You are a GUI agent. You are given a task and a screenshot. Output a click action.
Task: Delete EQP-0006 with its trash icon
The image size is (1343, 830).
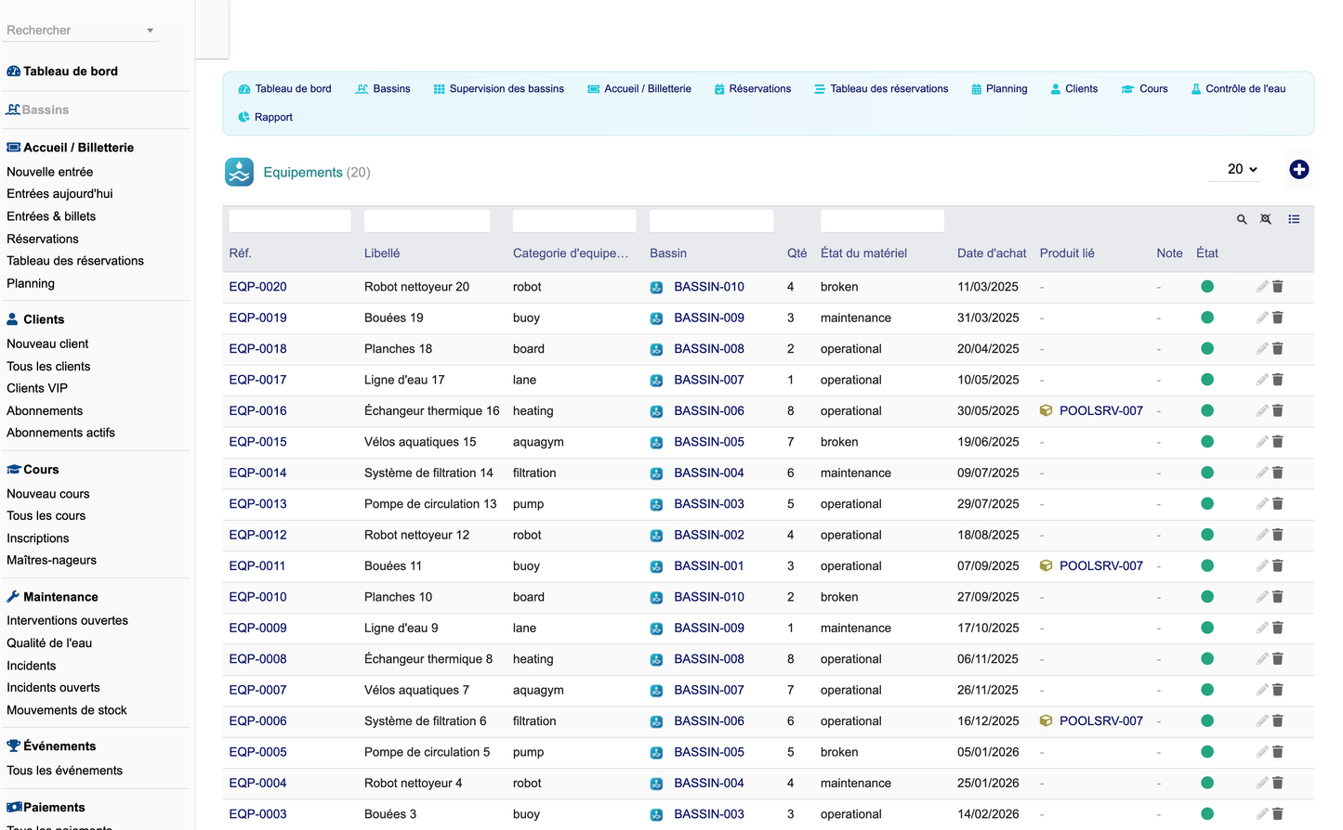(1278, 720)
